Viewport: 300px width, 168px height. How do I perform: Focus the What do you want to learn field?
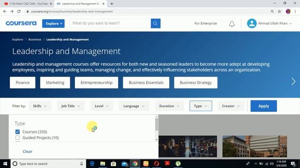(x=111, y=23)
